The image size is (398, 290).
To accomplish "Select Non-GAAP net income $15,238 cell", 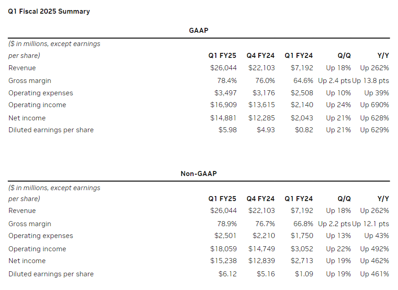I will click(x=224, y=261).
